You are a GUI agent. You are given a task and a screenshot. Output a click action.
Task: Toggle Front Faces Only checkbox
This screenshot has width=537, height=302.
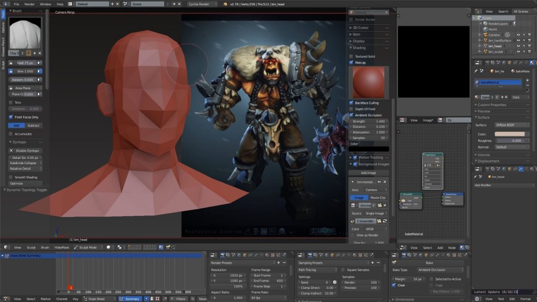(11, 117)
